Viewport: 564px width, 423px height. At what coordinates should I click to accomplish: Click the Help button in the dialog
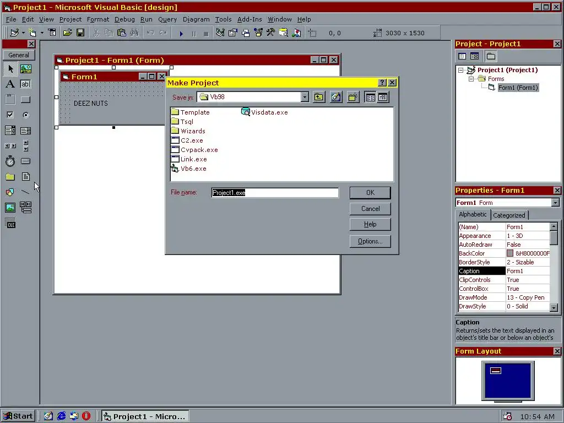click(x=370, y=225)
